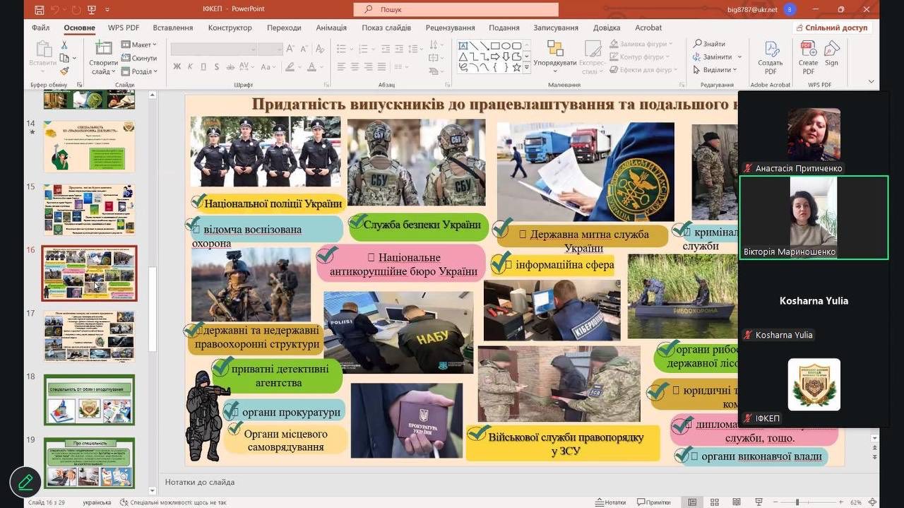Click the Save icon in title bar
The image size is (904, 508).
(40, 9)
